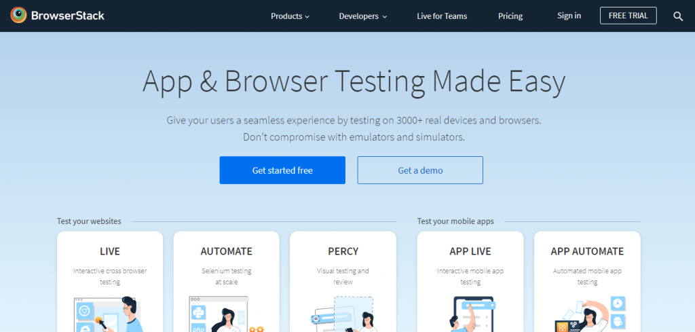Open the AUTOMATE product title

227,251
